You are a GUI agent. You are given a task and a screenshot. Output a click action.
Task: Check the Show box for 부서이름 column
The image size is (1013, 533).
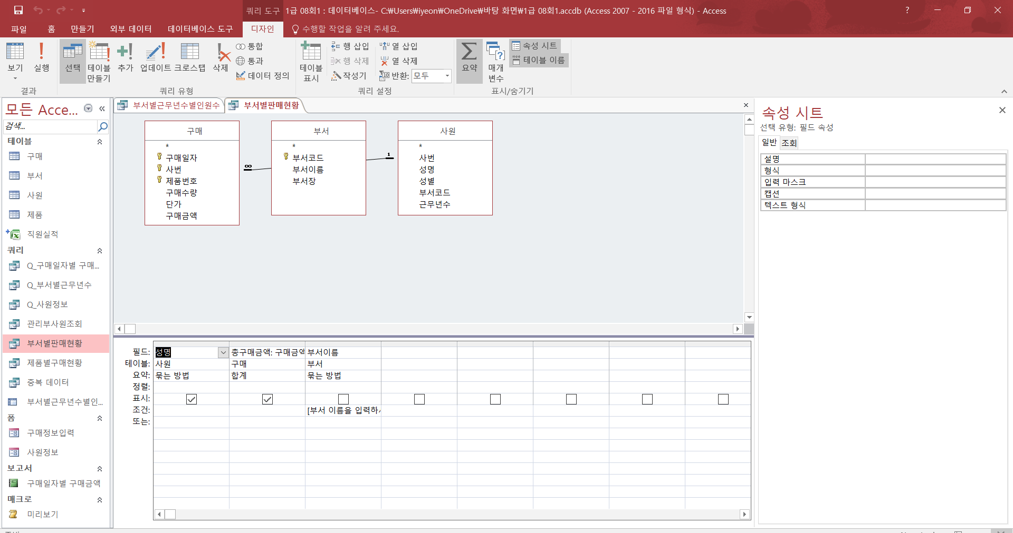(x=343, y=399)
